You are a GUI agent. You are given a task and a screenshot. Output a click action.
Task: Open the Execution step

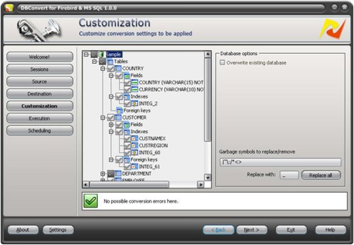click(40, 118)
